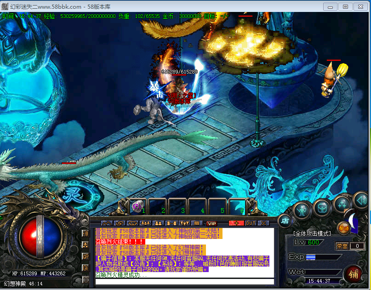Click the trade hands icon in chat toolbar
Viewport: 371px width, 290px height.
click(x=120, y=223)
